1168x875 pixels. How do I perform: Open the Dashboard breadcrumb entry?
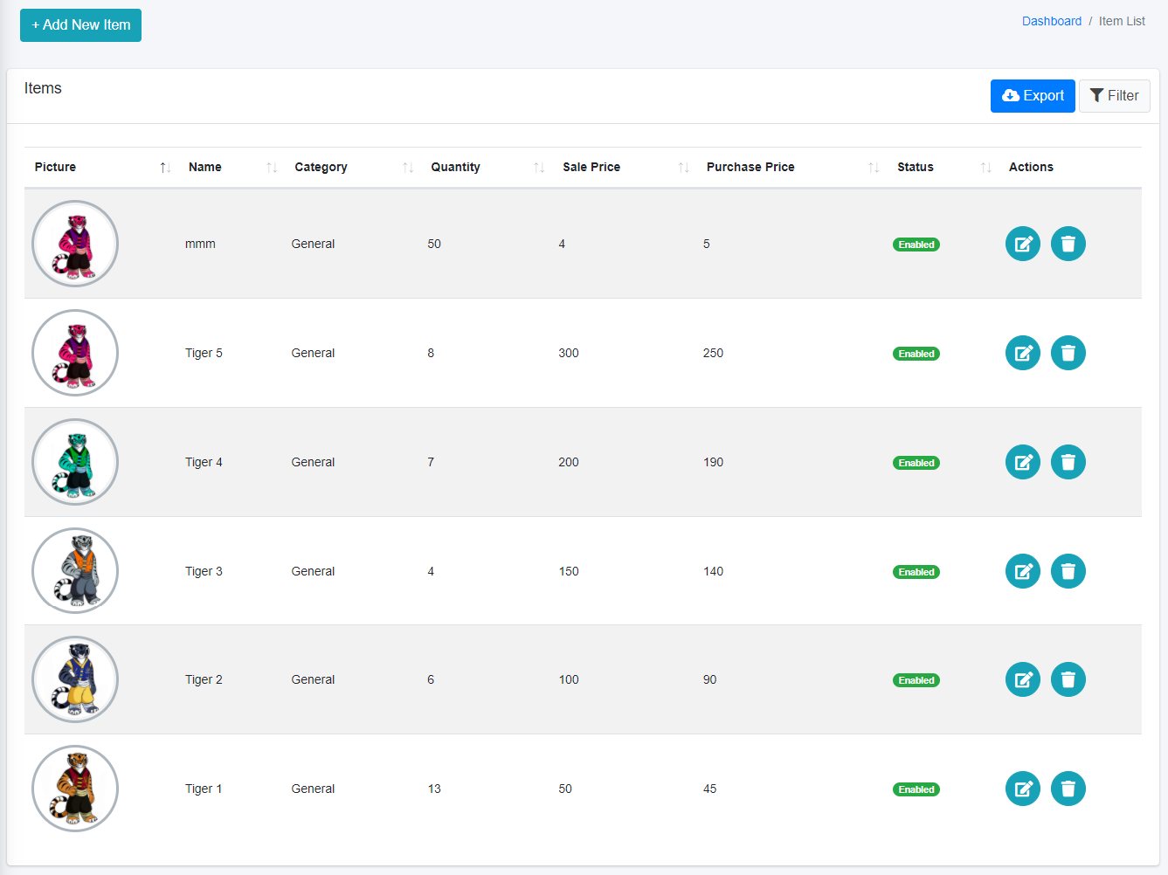click(x=1051, y=20)
